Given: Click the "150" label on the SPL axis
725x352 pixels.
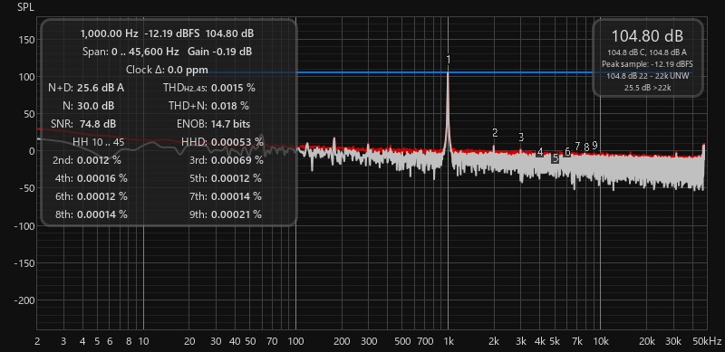Looking at the screenshot, I should [x=27, y=40].
